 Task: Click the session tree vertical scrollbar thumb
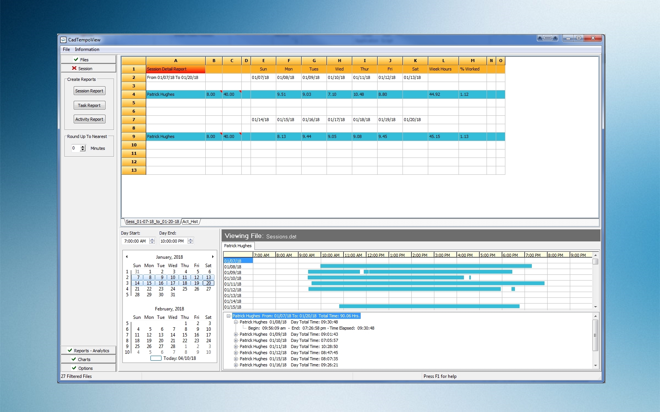[x=596, y=335]
